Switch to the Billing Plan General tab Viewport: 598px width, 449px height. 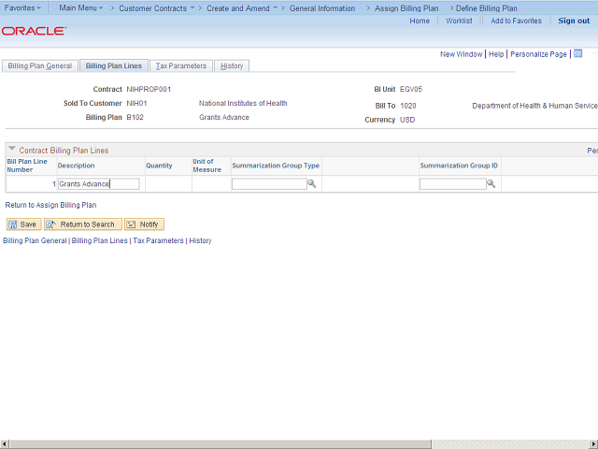point(40,65)
